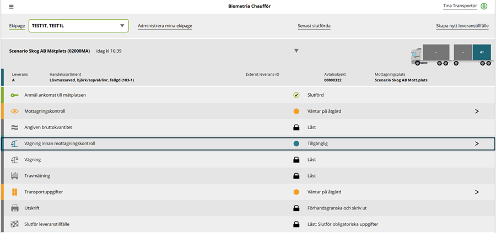Screen dimensions: 496x233
Task: Open the Ekipage dropdown TEST1T, TEST1L
Action: tap(78, 26)
